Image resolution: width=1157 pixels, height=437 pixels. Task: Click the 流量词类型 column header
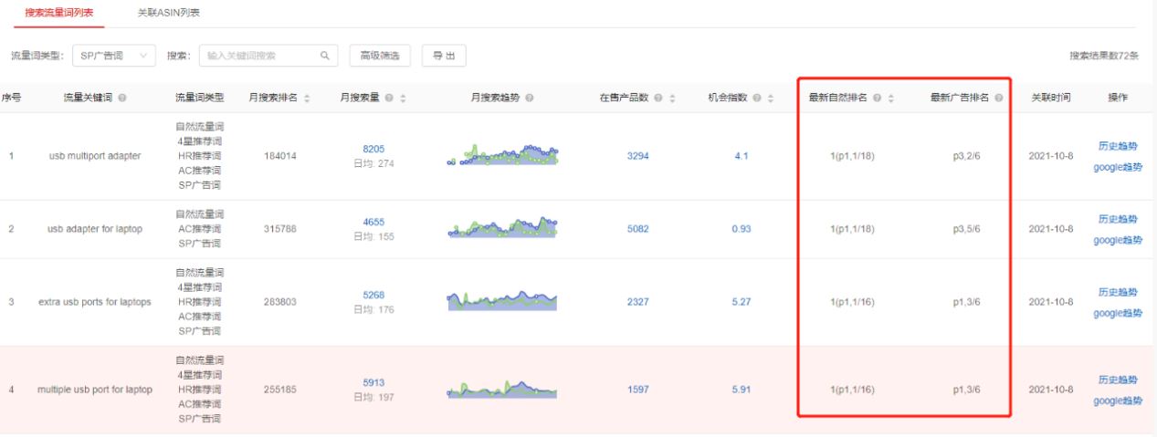pos(200,98)
